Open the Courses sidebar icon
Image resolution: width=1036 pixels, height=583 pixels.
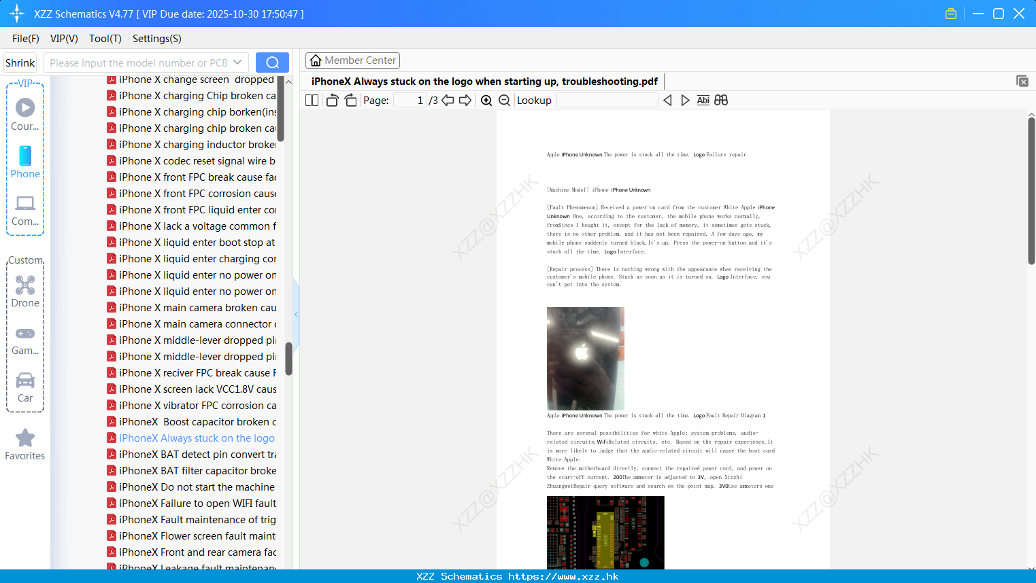point(25,114)
